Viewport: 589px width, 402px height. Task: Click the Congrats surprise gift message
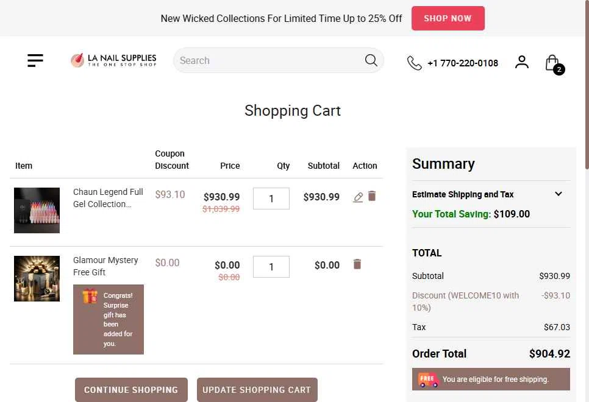pyautogui.click(x=118, y=319)
